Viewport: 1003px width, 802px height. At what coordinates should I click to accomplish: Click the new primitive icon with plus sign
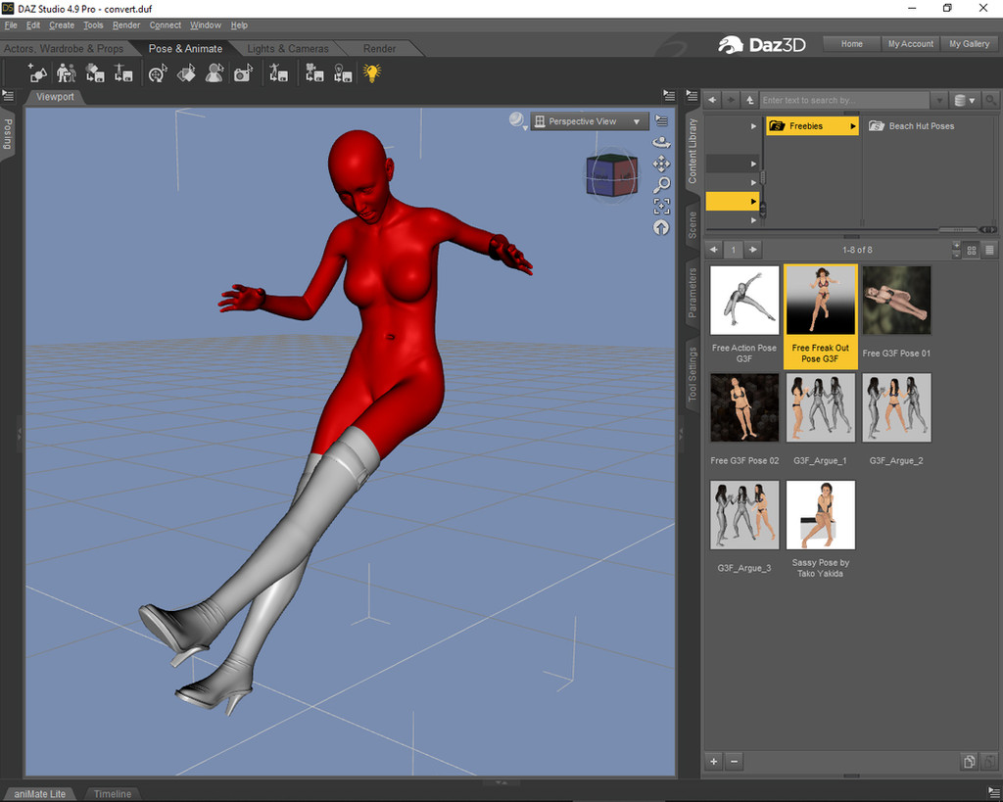[x=37, y=73]
